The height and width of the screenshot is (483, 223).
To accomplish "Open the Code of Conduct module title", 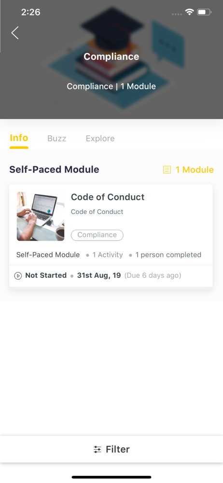I will [x=108, y=197].
